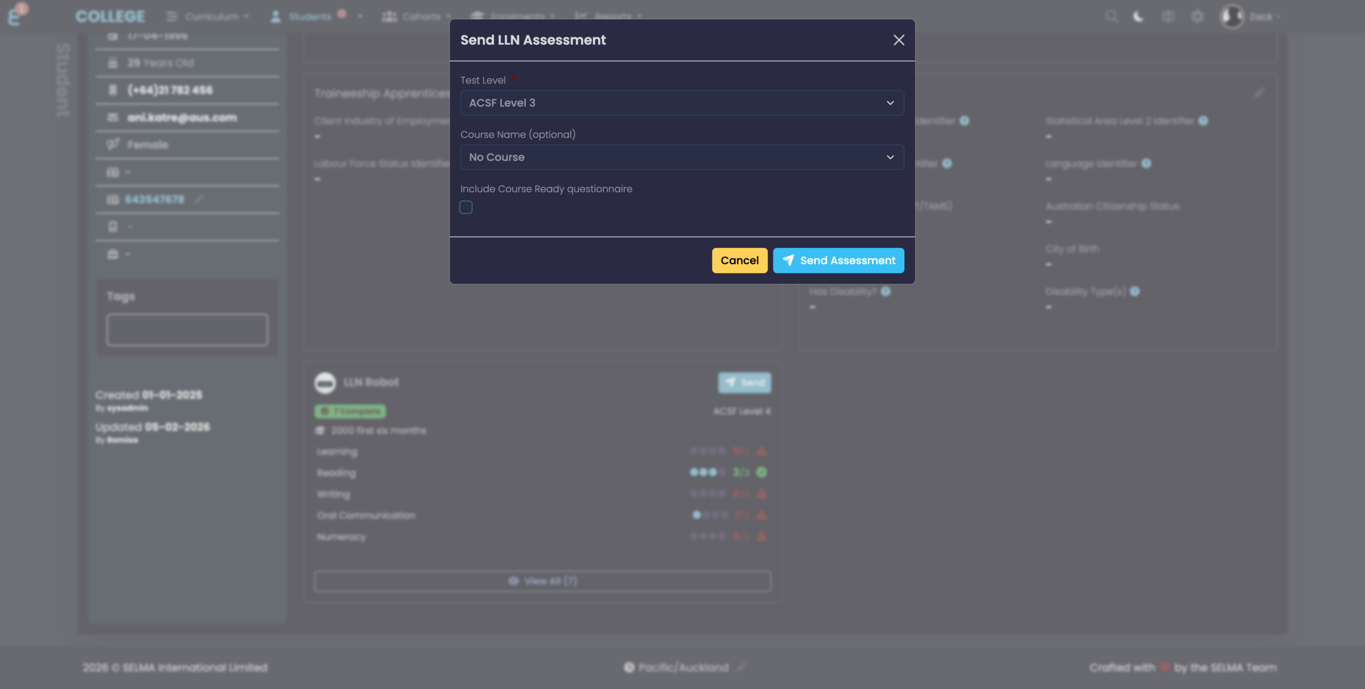Open the Students menu in the navbar
Screen dimensions: 1365x689
311,16
